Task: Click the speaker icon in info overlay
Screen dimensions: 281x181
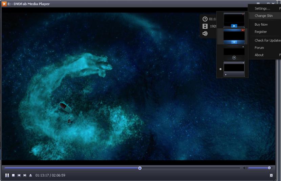Action: click(x=205, y=33)
